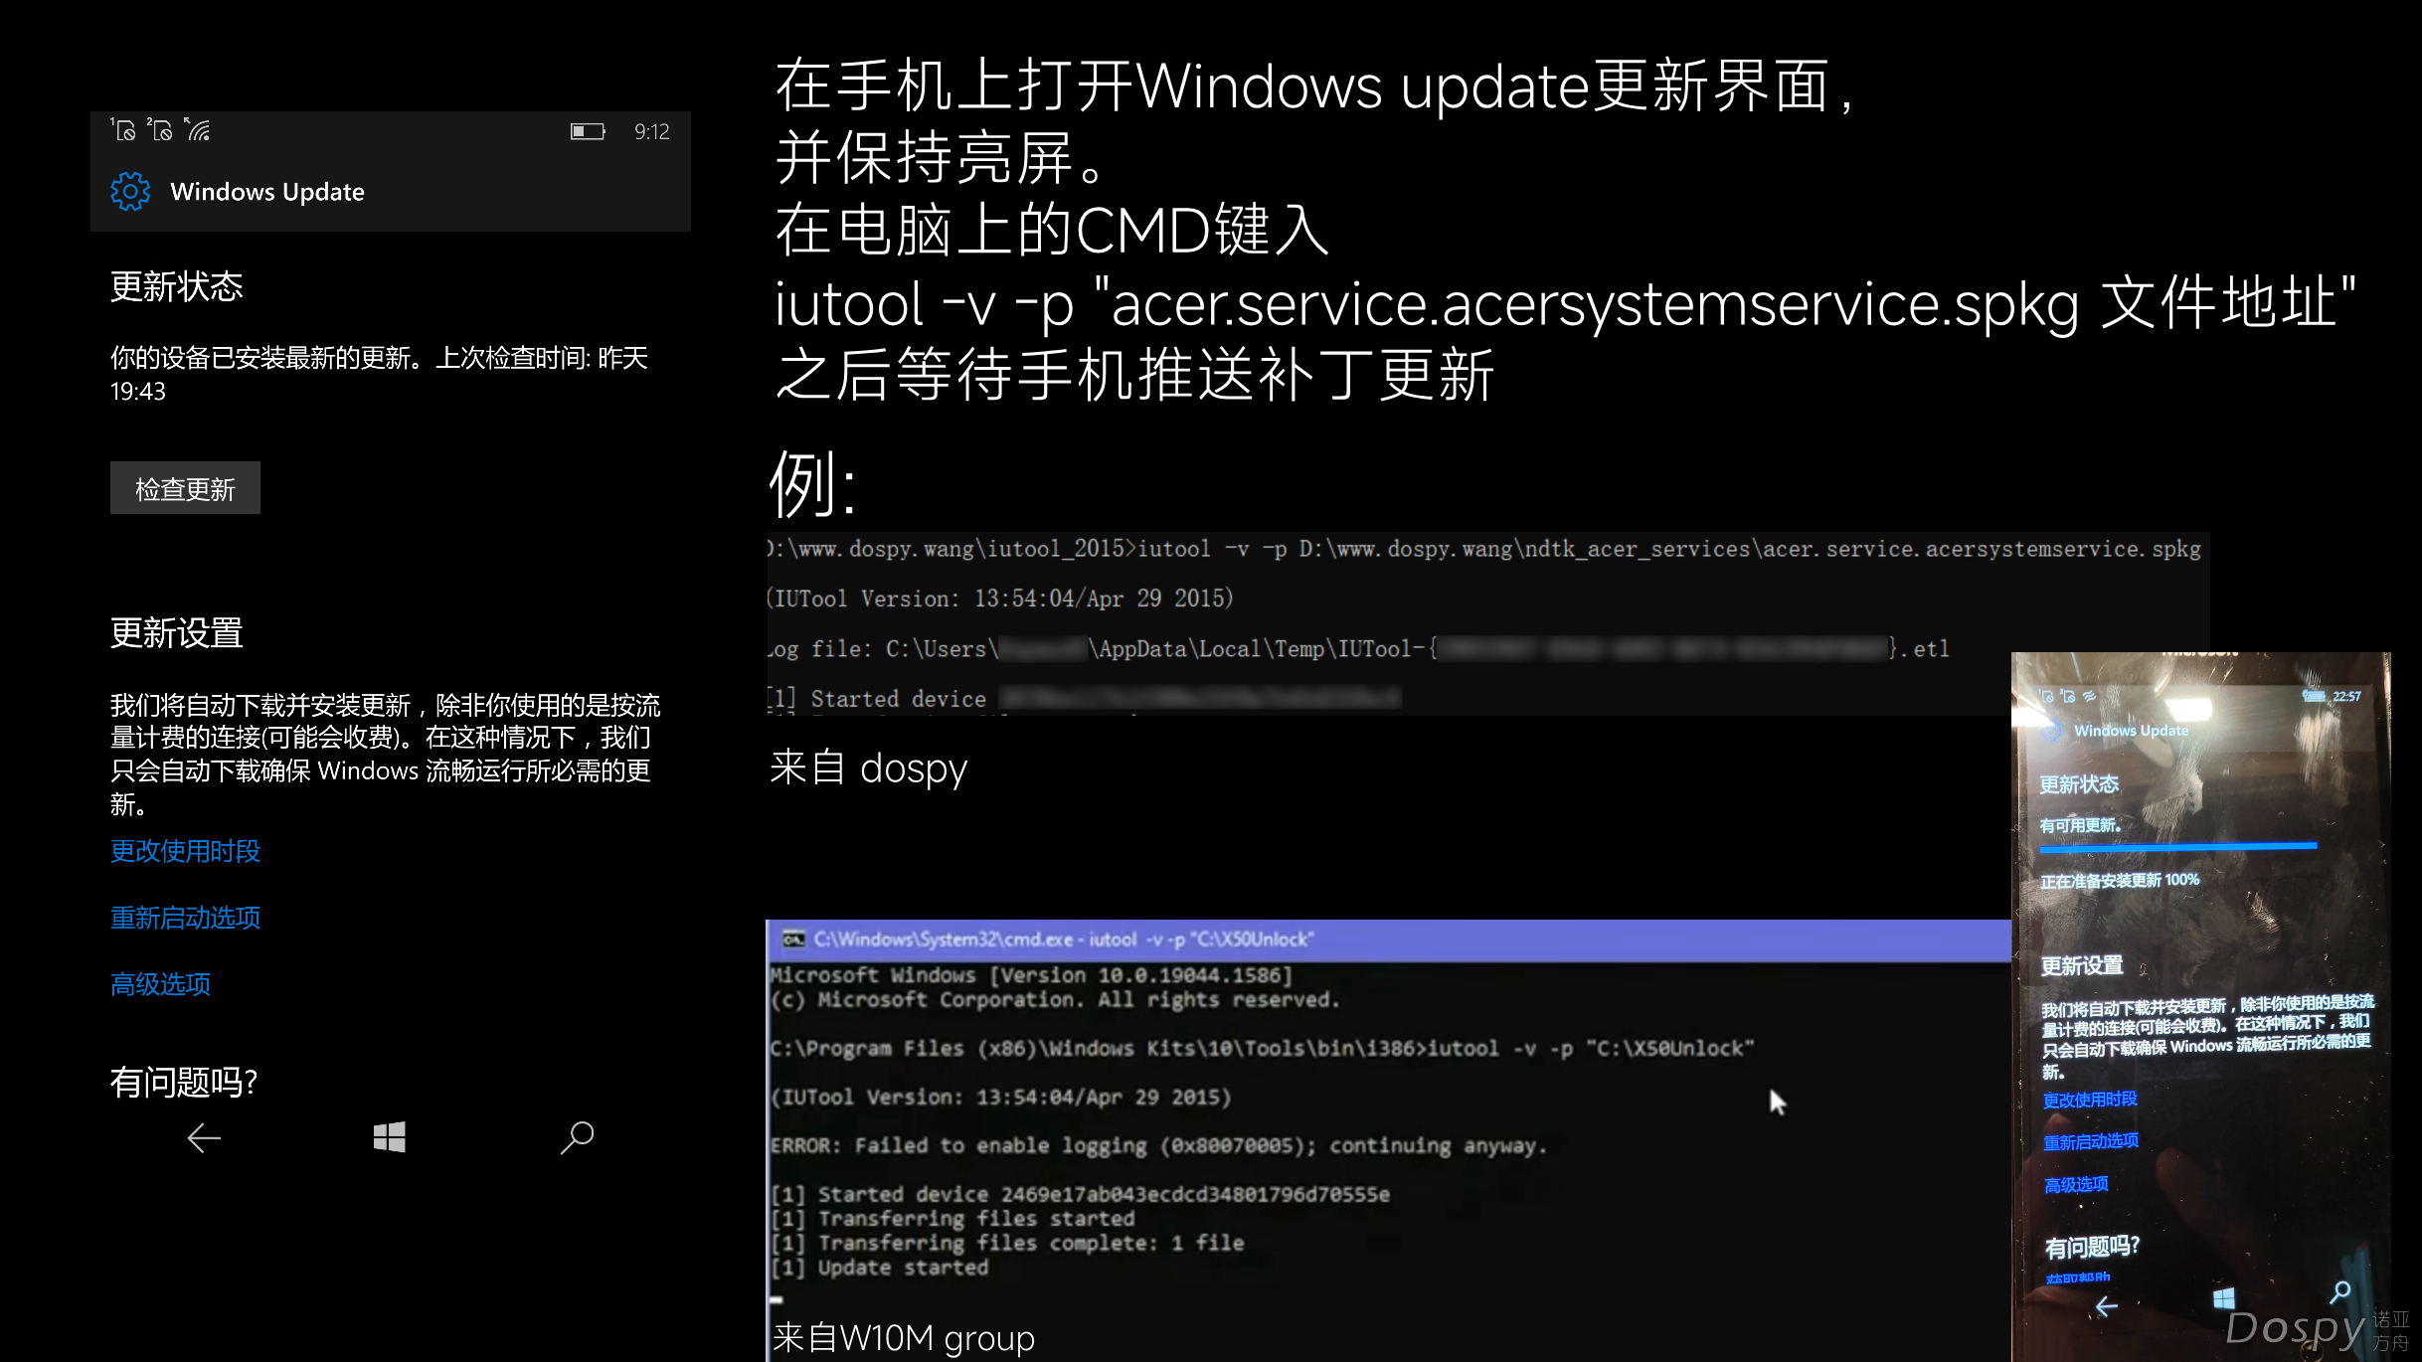
Task: Open the 重新启动选项 link
Action: click(185, 918)
